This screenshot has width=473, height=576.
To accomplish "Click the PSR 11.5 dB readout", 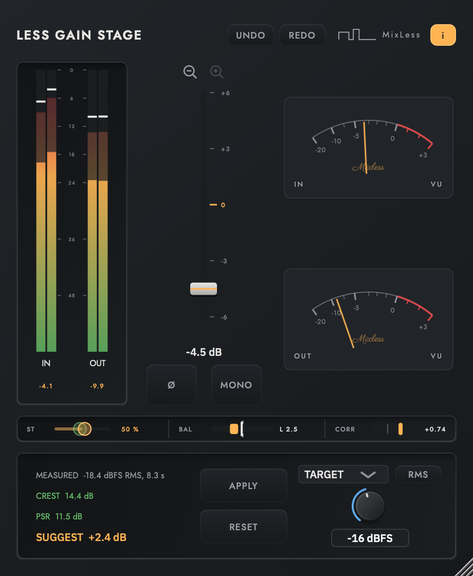I will tap(59, 516).
